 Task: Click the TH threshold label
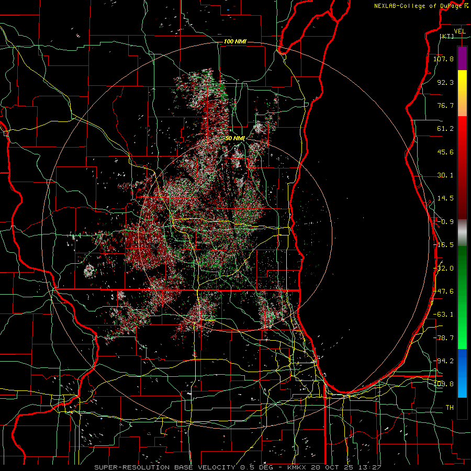[450, 408]
